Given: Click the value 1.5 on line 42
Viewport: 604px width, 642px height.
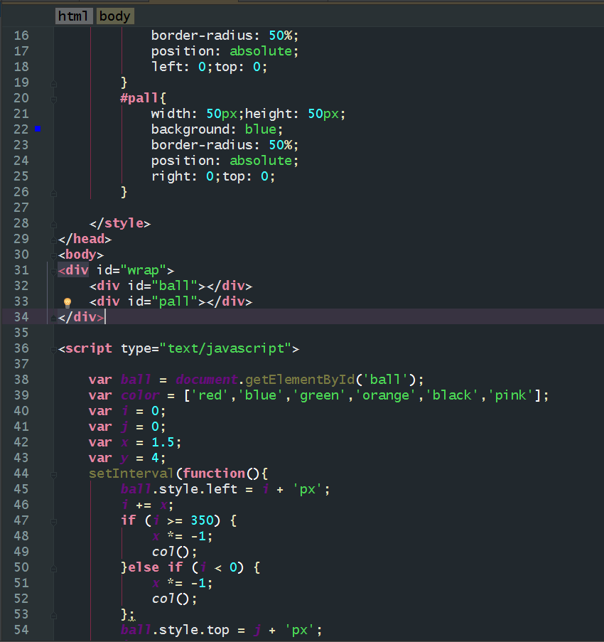Looking at the screenshot, I should click(x=163, y=442).
